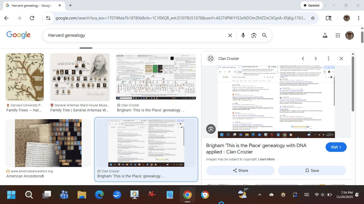This screenshot has height=204, width=364.
Task: Show hidden system tray icons
Action: 259,195
